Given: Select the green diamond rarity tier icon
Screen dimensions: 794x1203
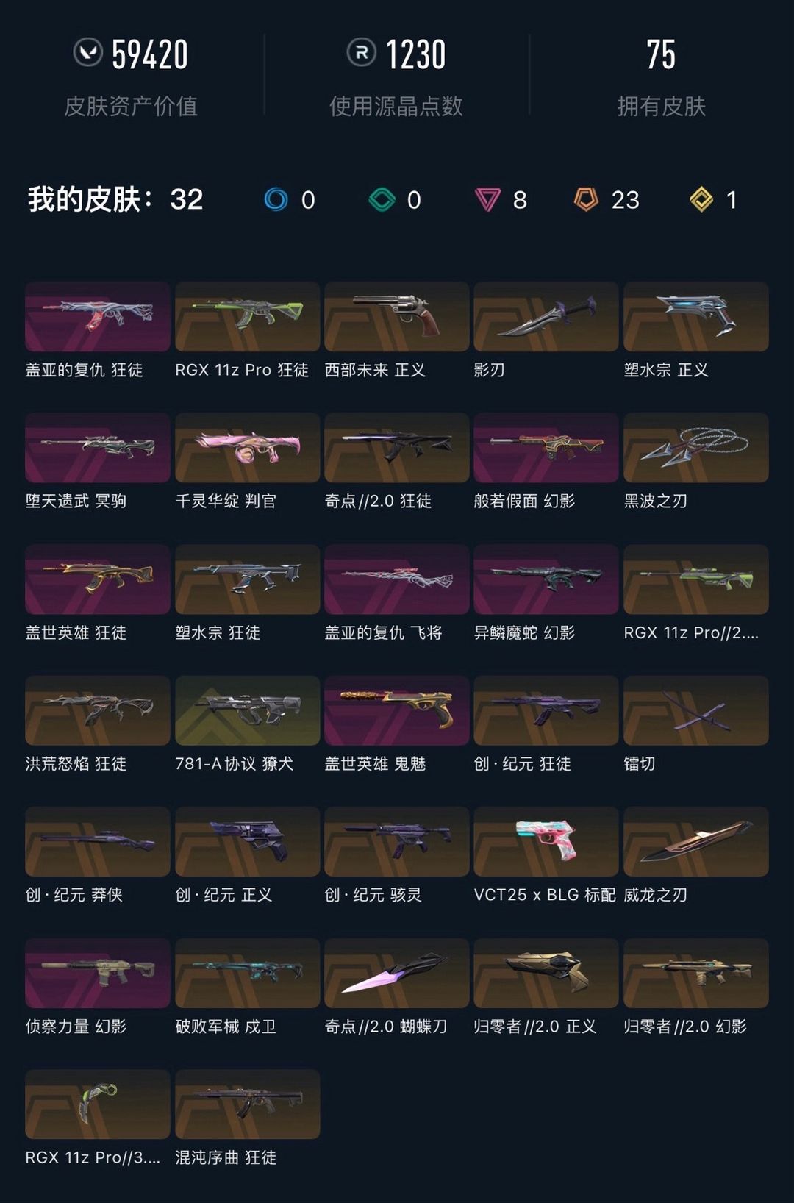Looking at the screenshot, I should 382,199.
